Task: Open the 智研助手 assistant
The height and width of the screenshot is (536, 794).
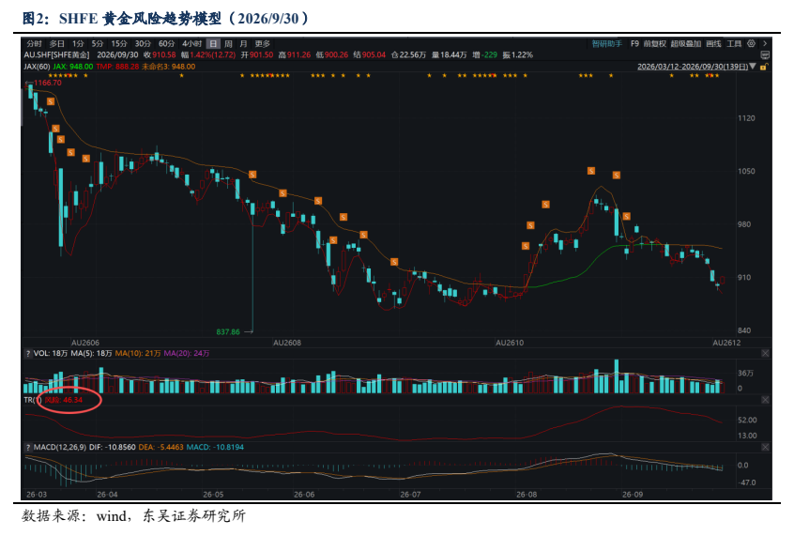Action: (x=607, y=43)
